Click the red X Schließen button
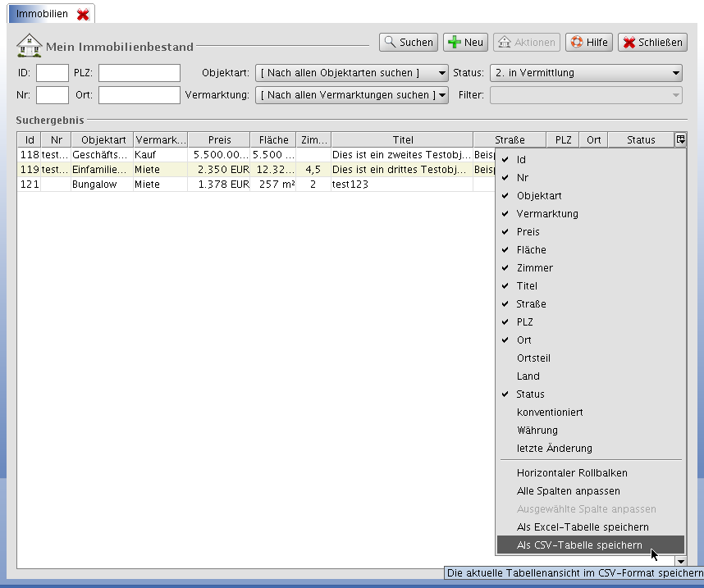 [652, 43]
